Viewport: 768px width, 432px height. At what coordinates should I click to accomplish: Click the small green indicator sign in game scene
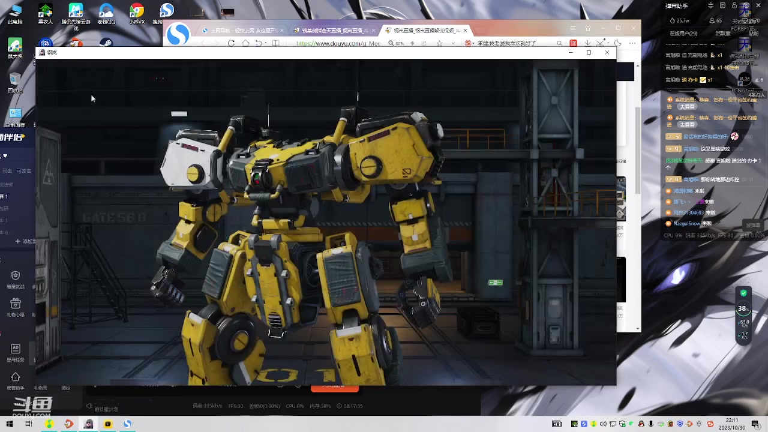[496, 282]
